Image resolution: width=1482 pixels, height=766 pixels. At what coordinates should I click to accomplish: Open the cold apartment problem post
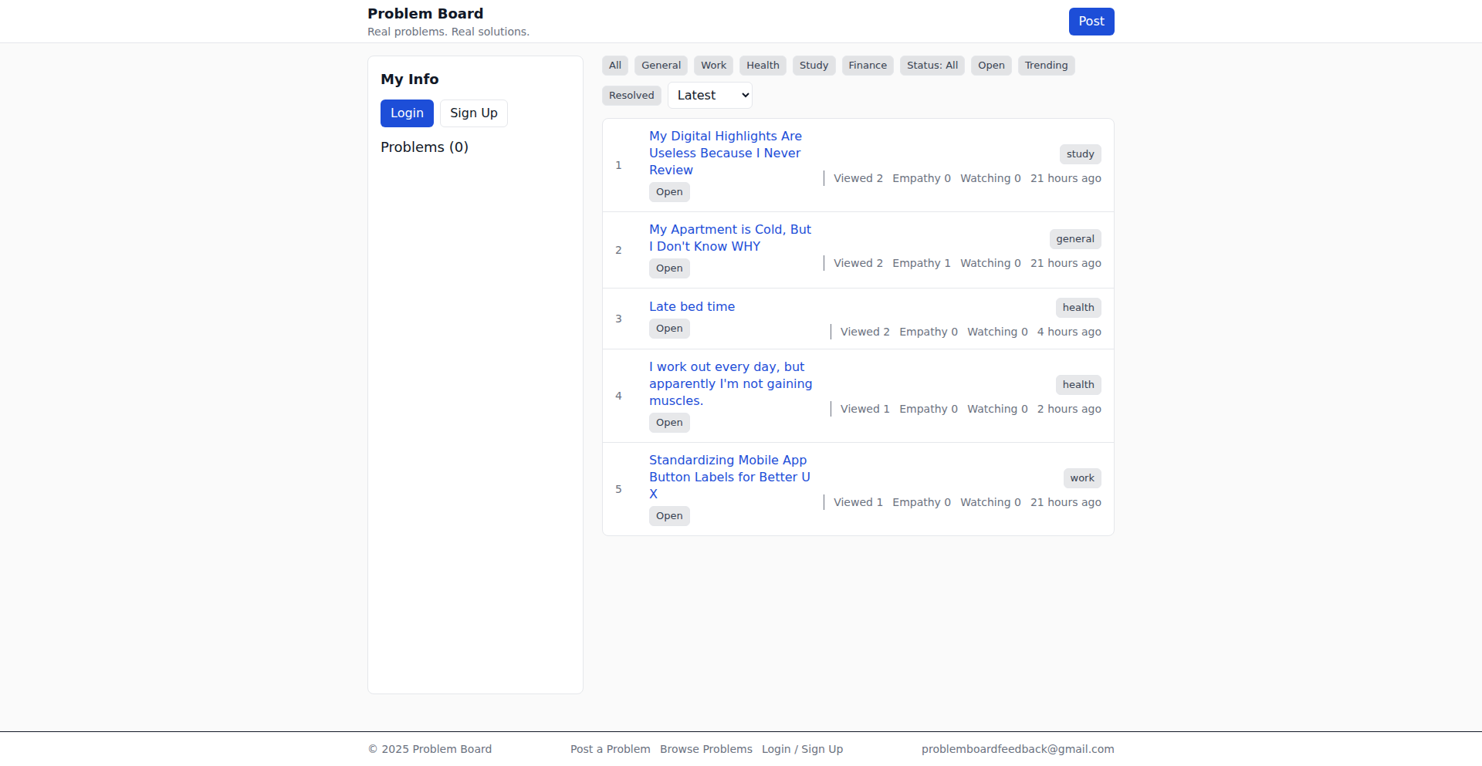point(729,238)
